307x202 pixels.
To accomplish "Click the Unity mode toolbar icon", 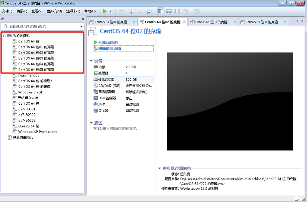I will [185, 11].
